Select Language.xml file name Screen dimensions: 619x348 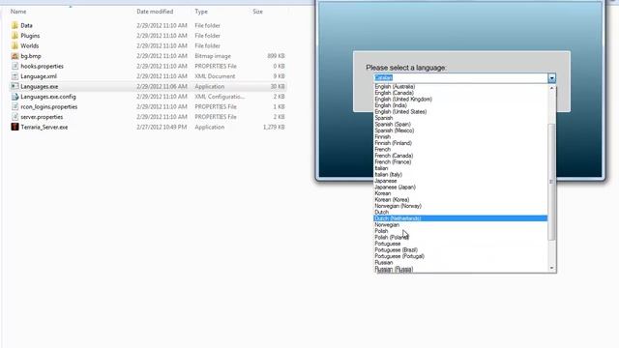[39, 76]
